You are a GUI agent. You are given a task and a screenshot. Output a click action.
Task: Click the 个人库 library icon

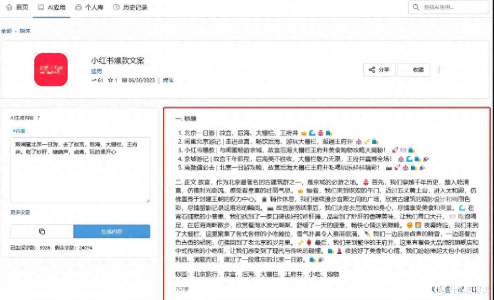coord(78,7)
